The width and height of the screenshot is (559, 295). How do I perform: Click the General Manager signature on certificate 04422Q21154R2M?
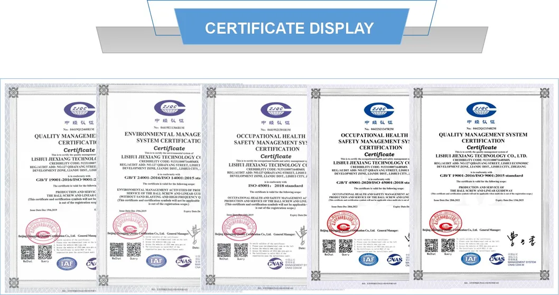point(521,239)
